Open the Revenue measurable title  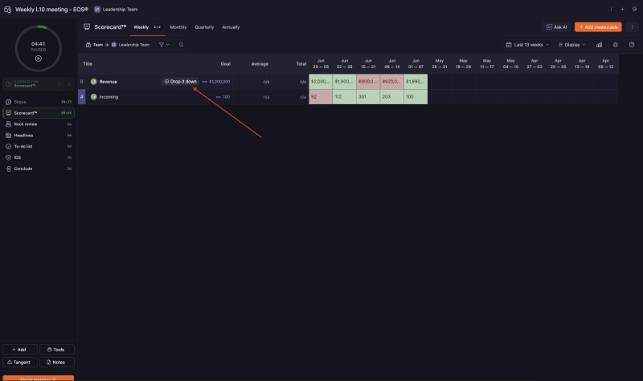pyautogui.click(x=108, y=82)
